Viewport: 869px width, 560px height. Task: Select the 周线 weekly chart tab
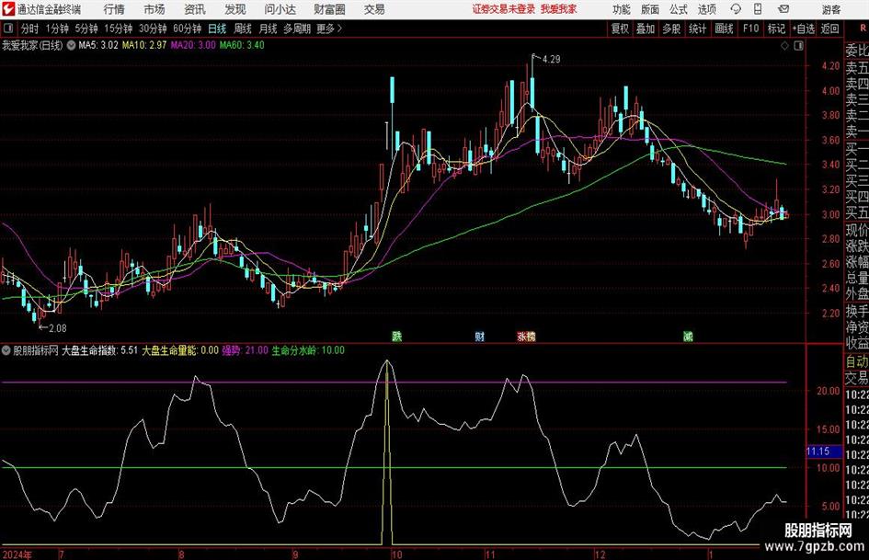(x=242, y=29)
